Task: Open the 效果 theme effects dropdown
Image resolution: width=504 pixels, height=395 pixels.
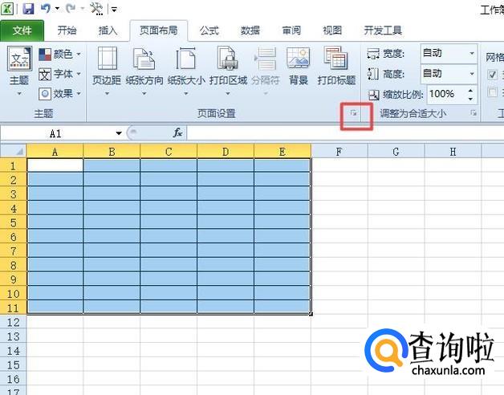Action: pos(59,94)
